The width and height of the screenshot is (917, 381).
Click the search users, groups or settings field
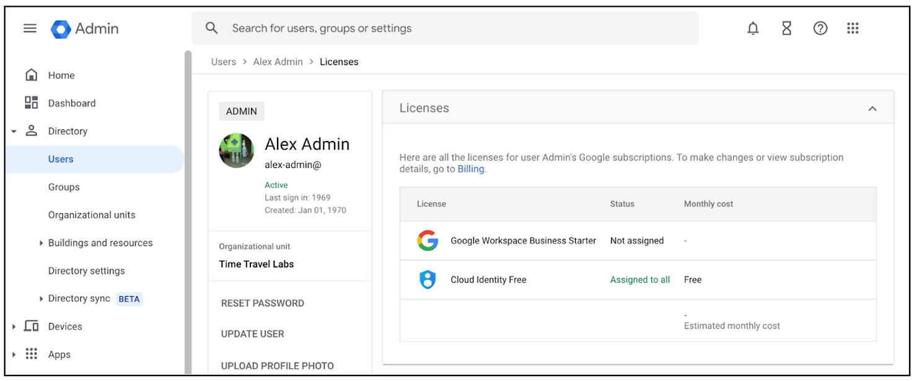(x=445, y=28)
